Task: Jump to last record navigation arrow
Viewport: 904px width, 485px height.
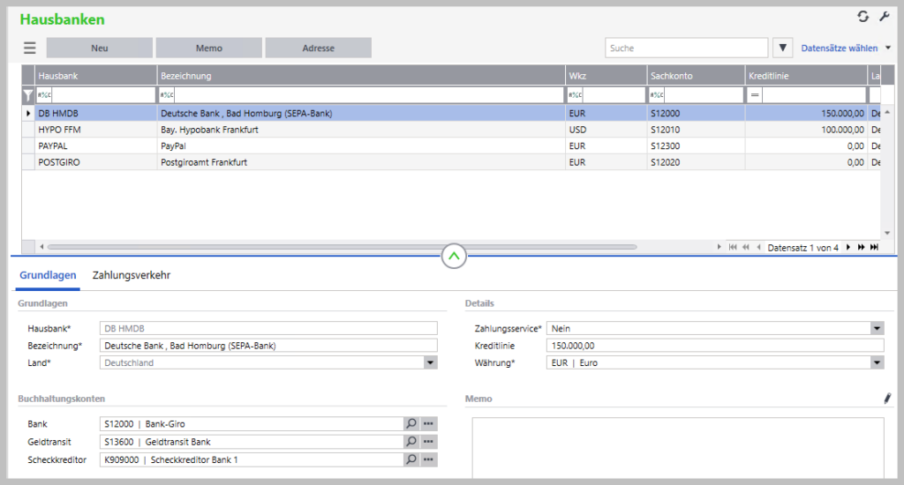Action: pyautogui.click(x=874, y=247)
